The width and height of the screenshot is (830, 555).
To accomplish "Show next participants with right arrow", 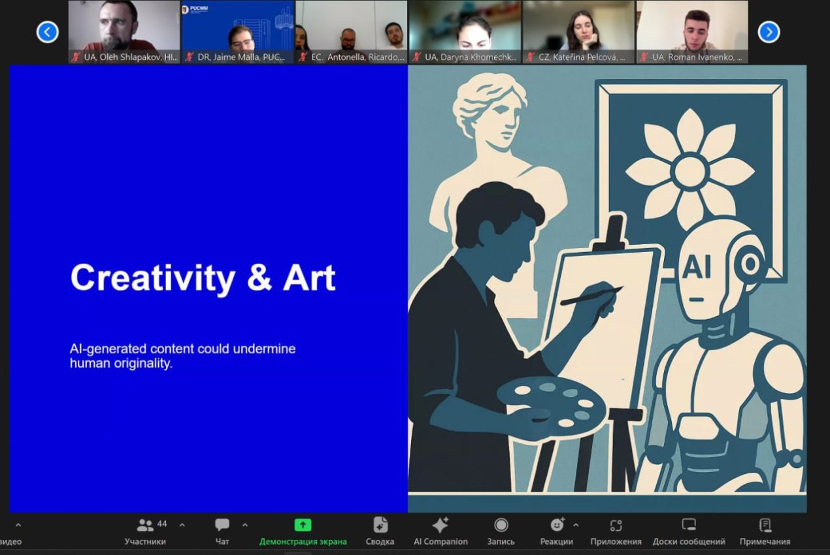I will tap(769, 31).
